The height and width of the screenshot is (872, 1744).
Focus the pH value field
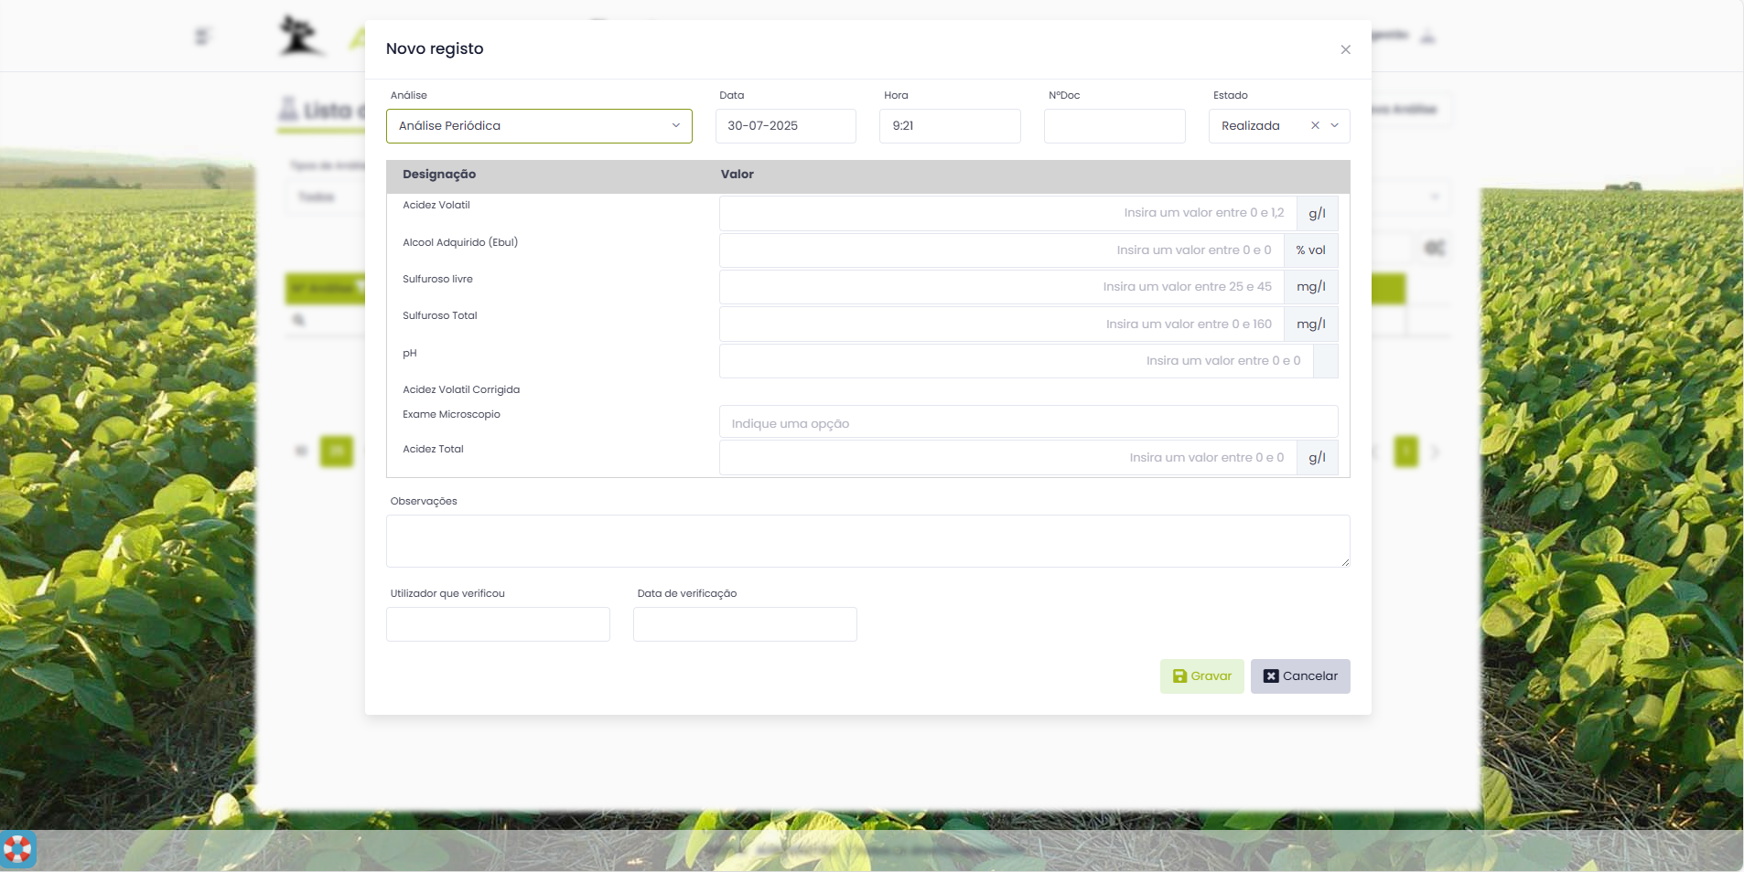1016,361
